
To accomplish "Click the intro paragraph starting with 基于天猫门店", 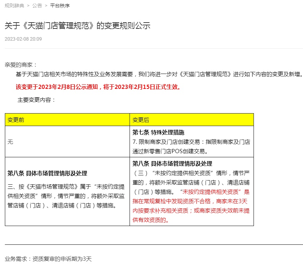I will coord(159,74).
